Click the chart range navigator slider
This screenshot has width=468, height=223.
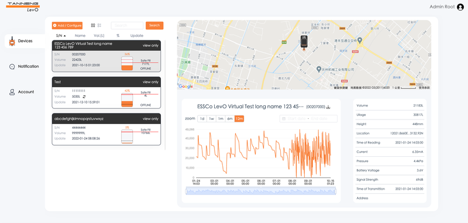261,191
